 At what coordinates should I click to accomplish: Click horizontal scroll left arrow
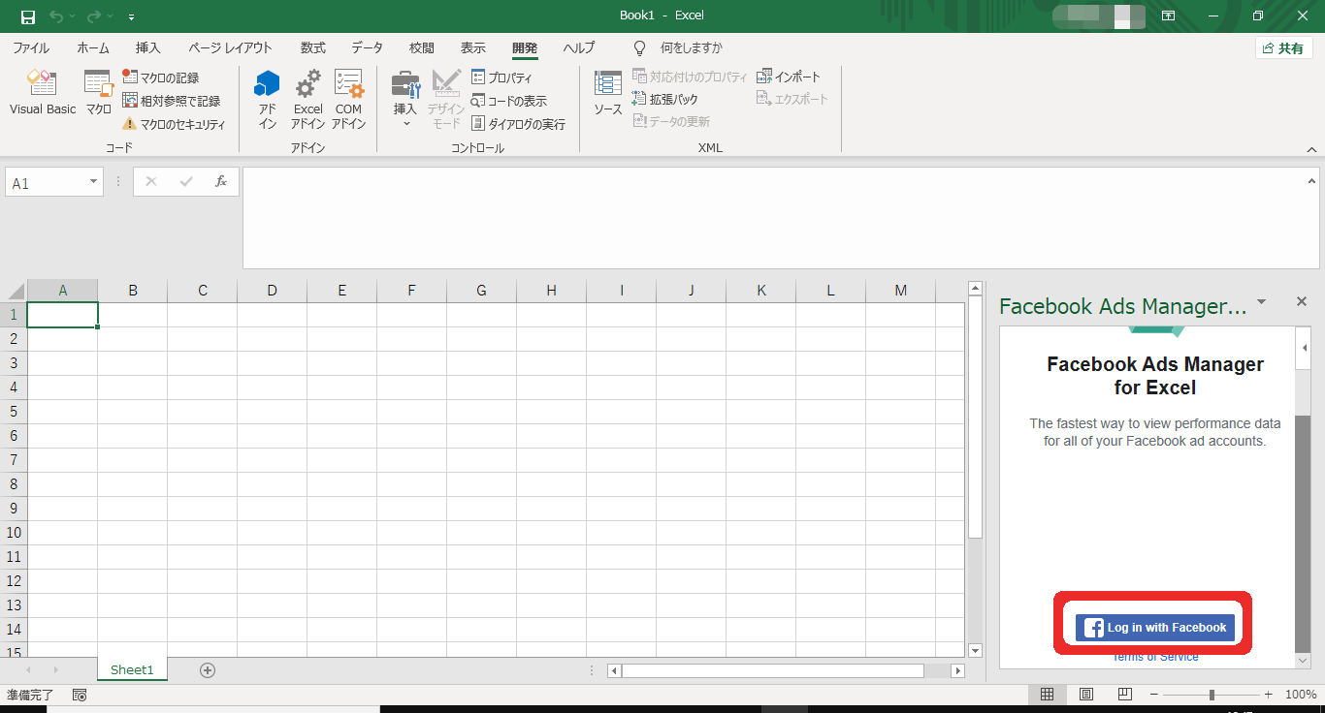pos(614,670)
